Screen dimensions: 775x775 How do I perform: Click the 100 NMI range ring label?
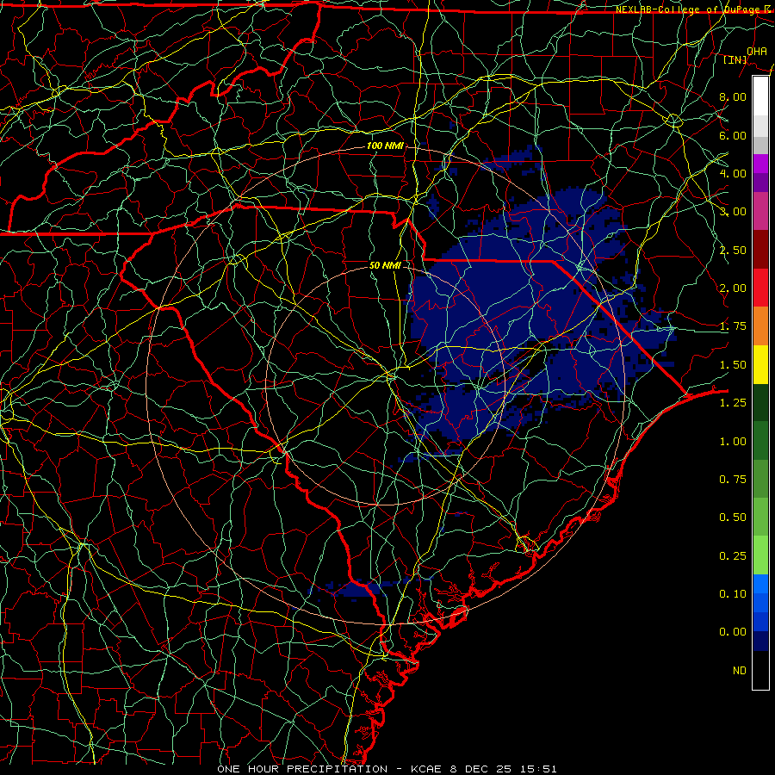point(385,146)
